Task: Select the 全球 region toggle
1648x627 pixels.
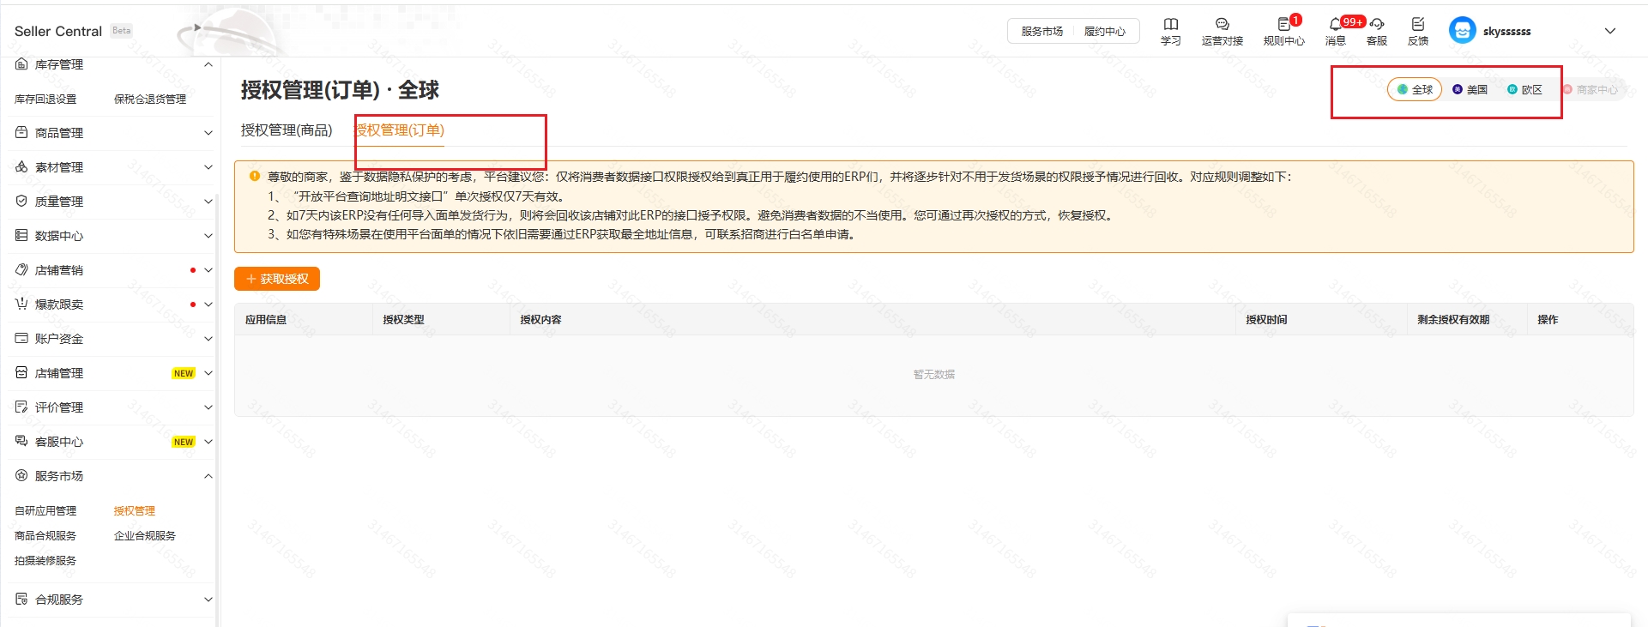Action: [x=1415, y=89]
